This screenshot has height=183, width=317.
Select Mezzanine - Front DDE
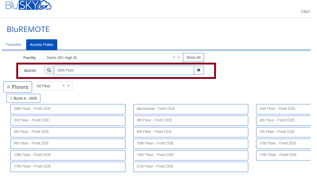pyautogui.click(x=191, y=109)
